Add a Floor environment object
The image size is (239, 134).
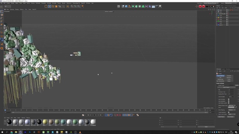point(153,6)
